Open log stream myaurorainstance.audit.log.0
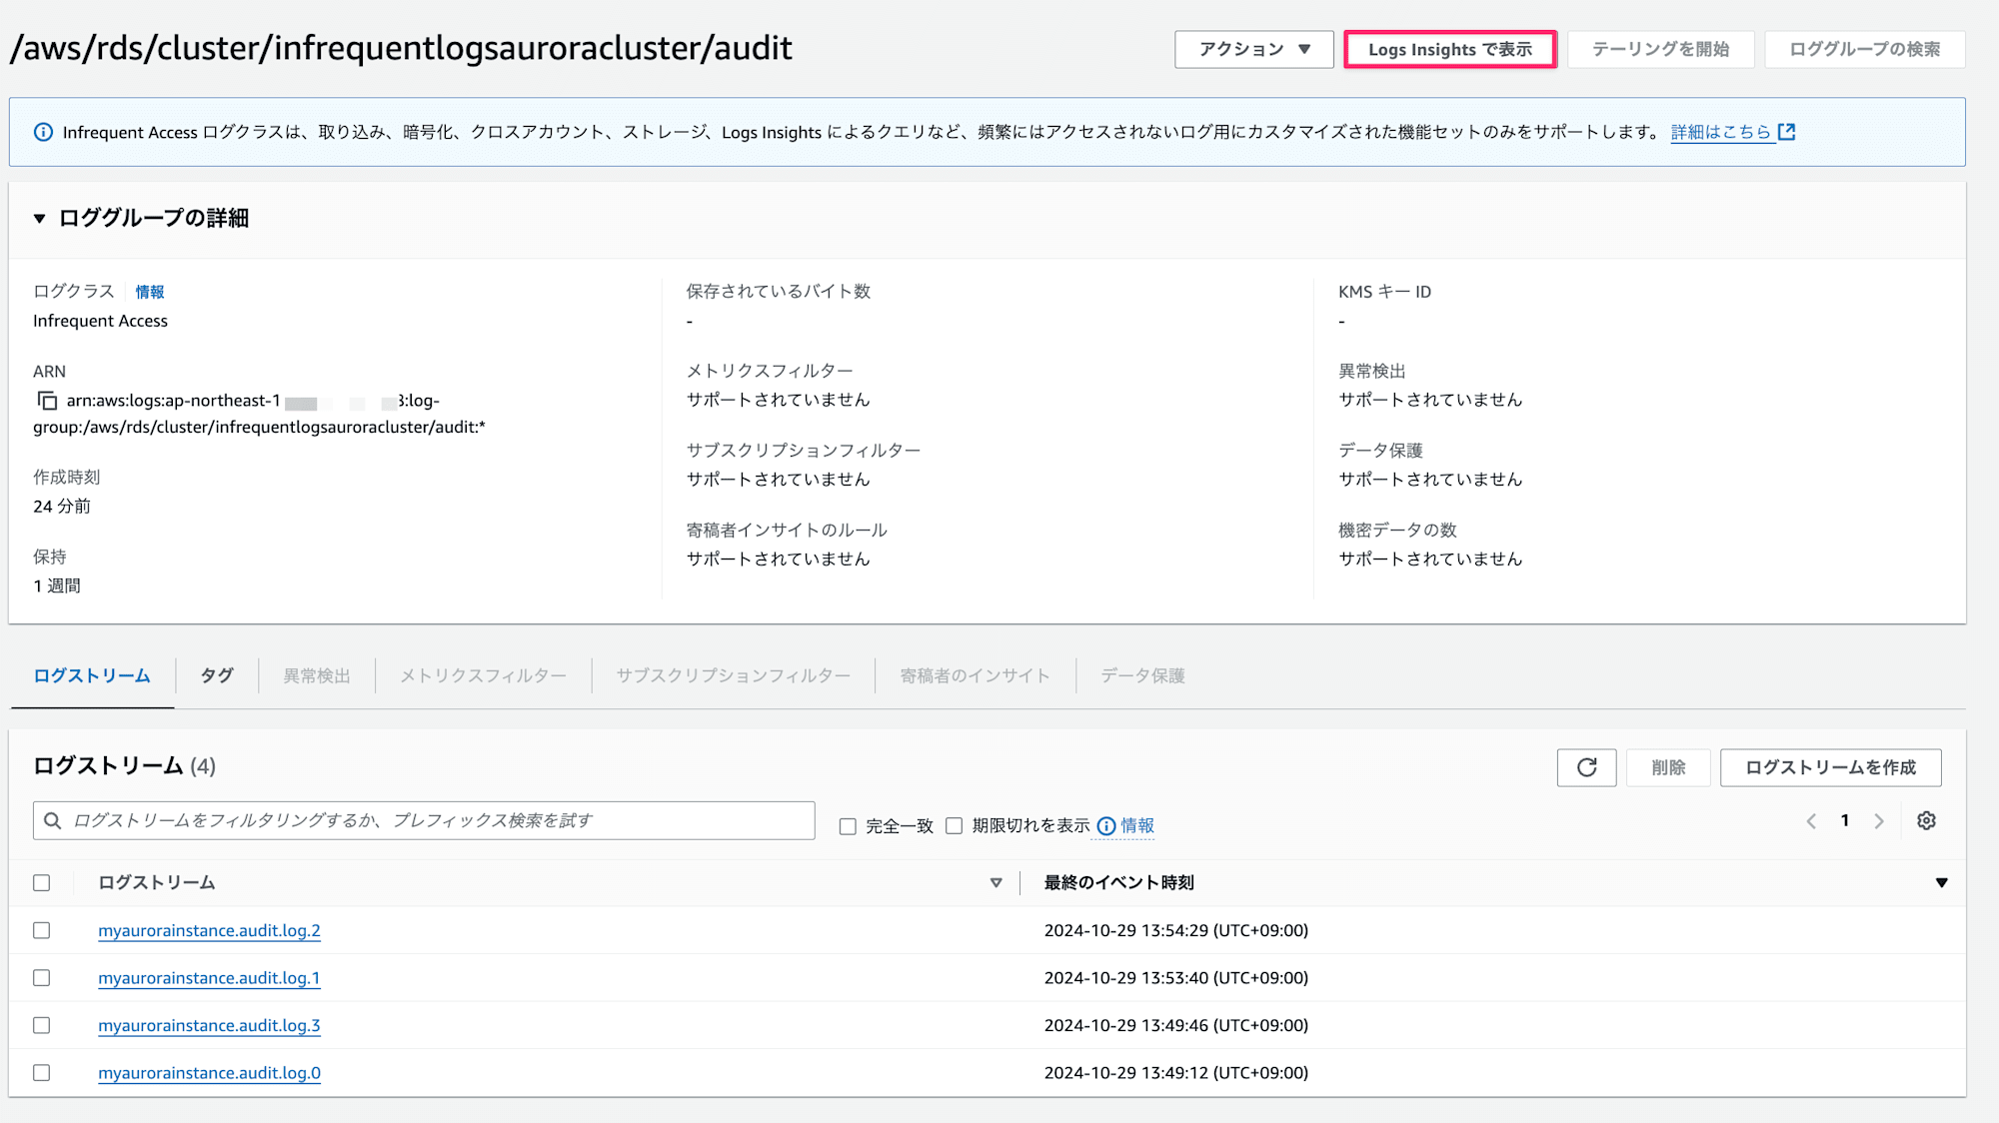The width and height of the screenshot is (1999, 1123). [209, 1073]
